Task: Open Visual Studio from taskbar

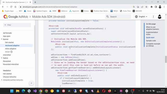Action: coord(35,91)
